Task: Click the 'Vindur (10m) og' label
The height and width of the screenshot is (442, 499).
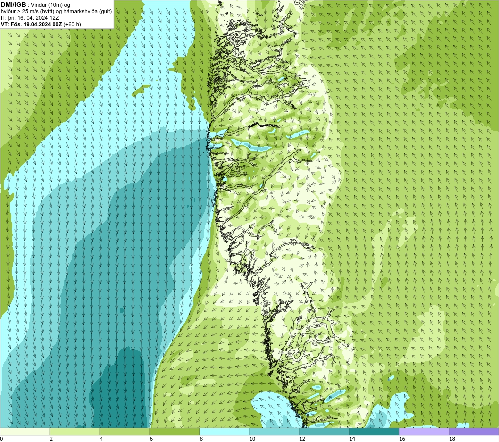Action: point(50,5)
